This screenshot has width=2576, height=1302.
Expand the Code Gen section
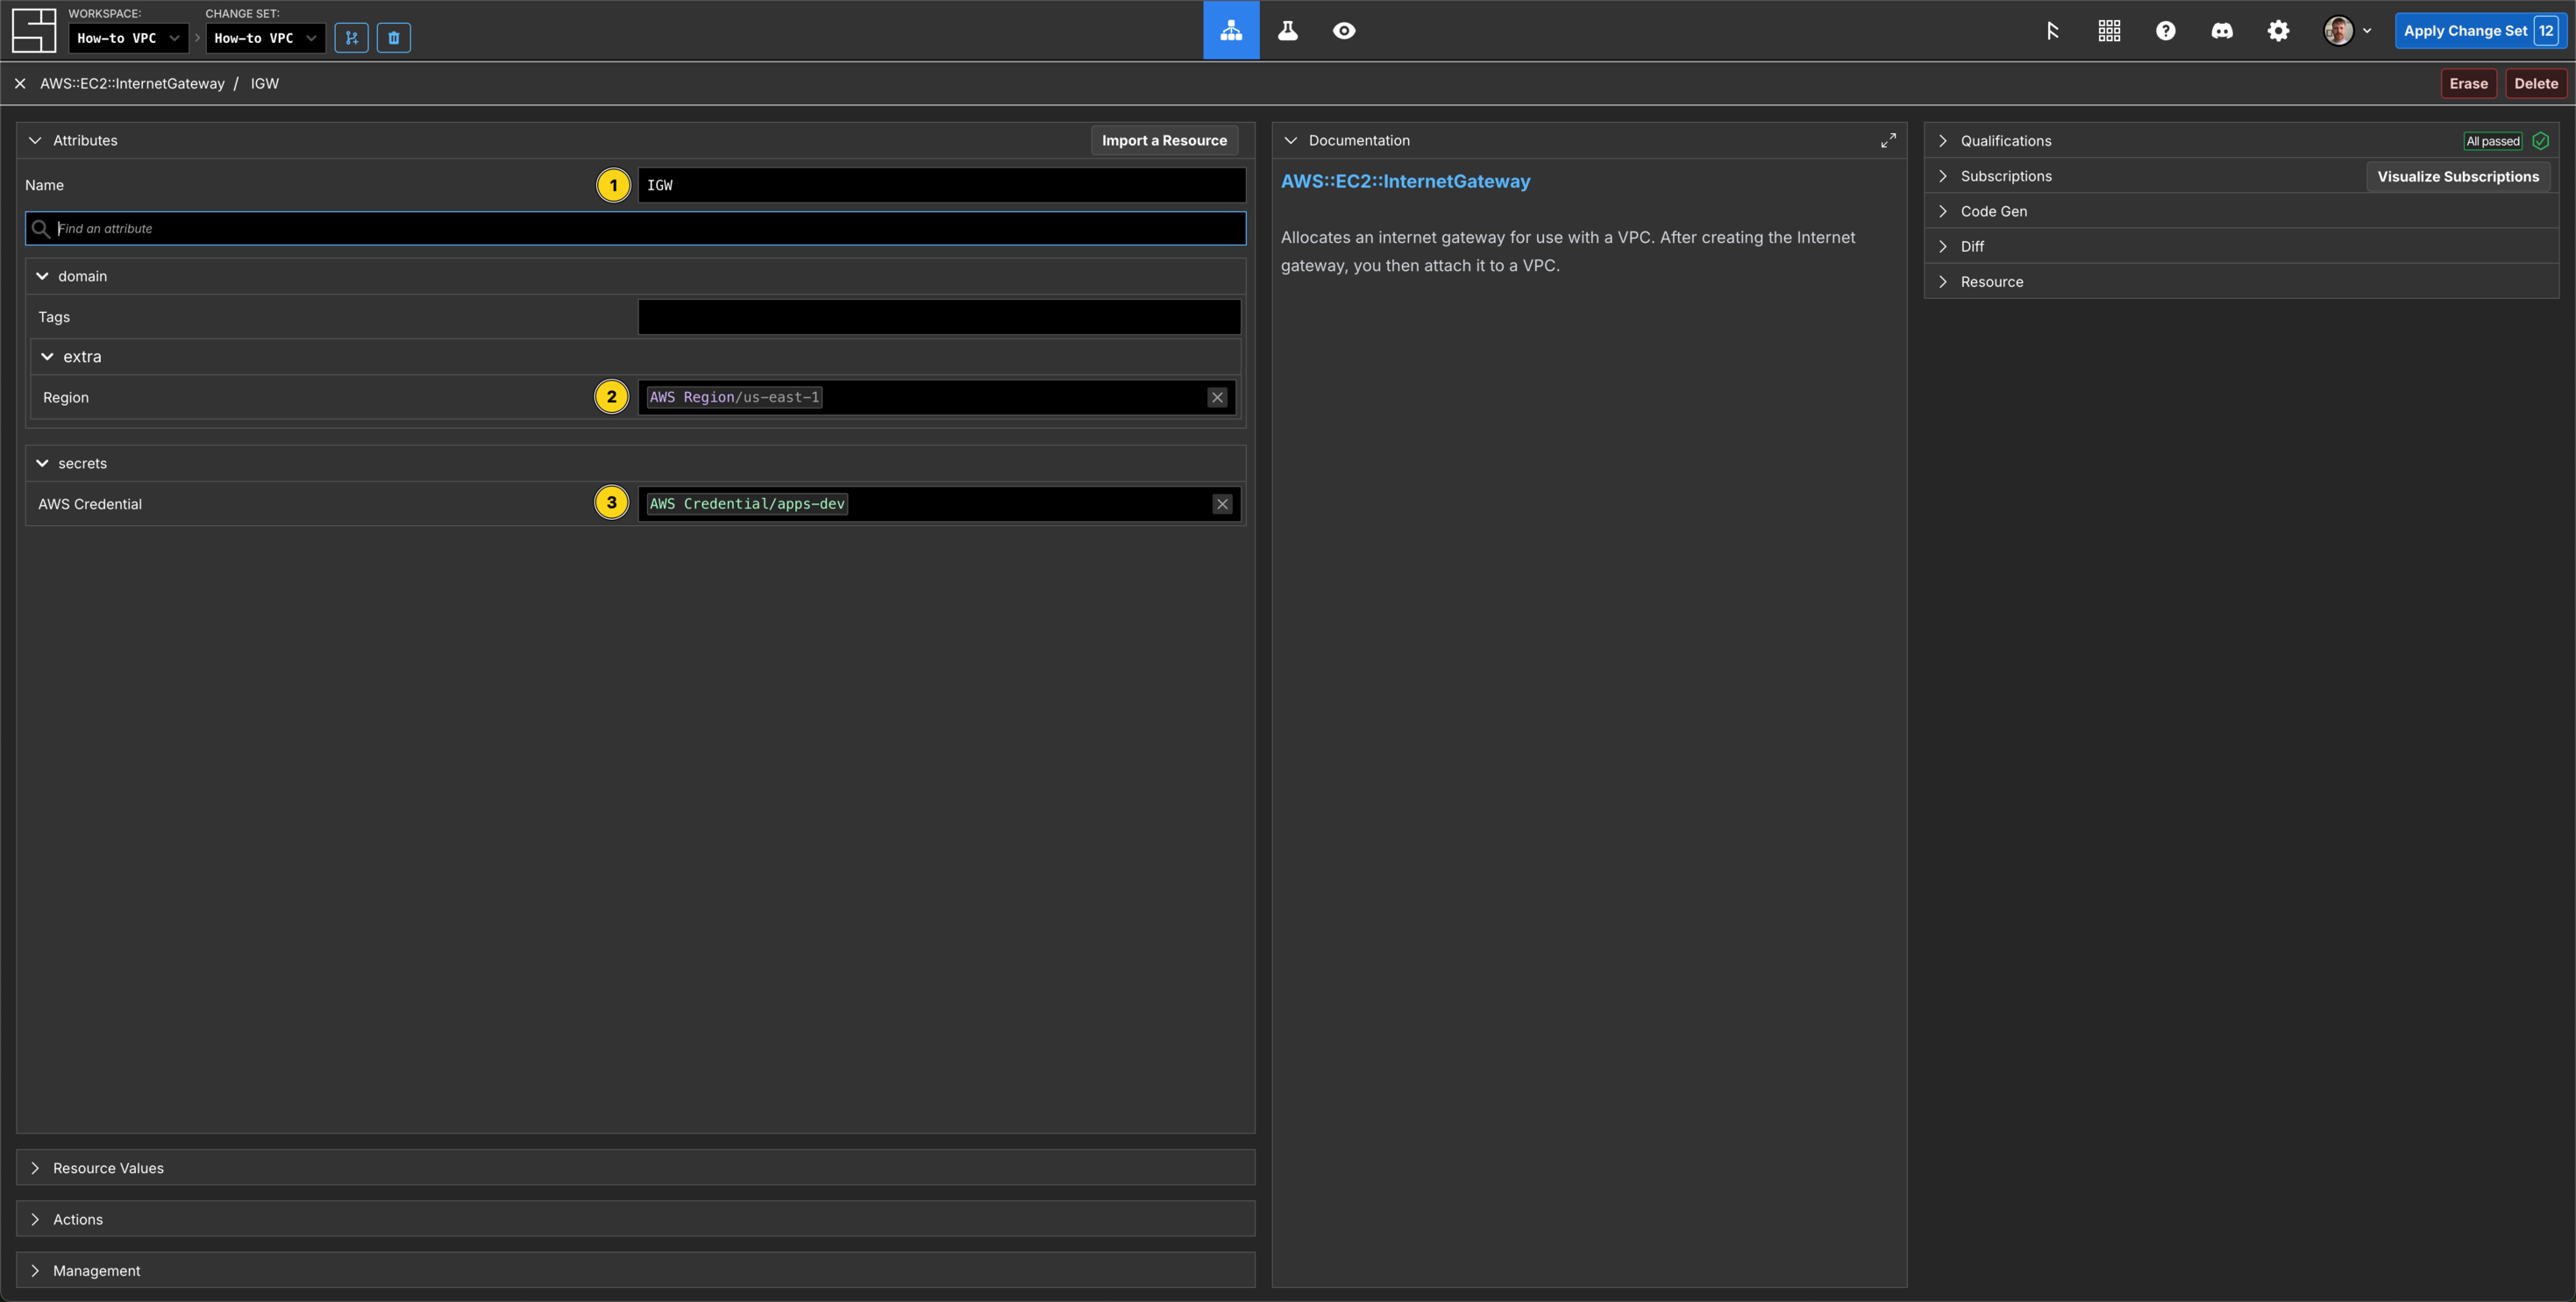pos(1943,211)
